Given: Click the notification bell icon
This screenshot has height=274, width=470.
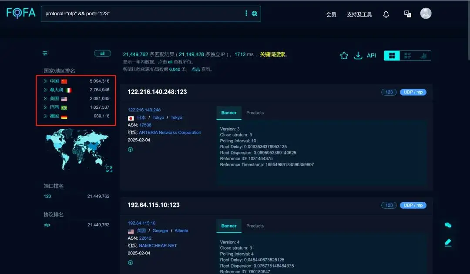Looking at the screenshot, I should click(386, 14).
